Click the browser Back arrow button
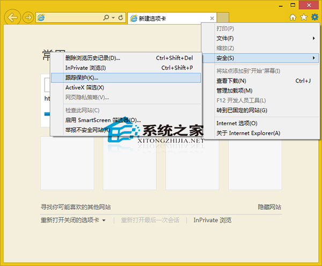This screenshot has width=322, height=266. [12, 18]
